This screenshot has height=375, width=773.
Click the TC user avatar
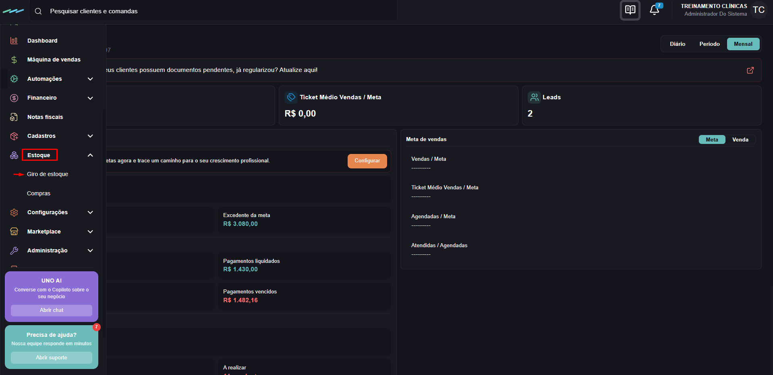click(x=758, y=10)
